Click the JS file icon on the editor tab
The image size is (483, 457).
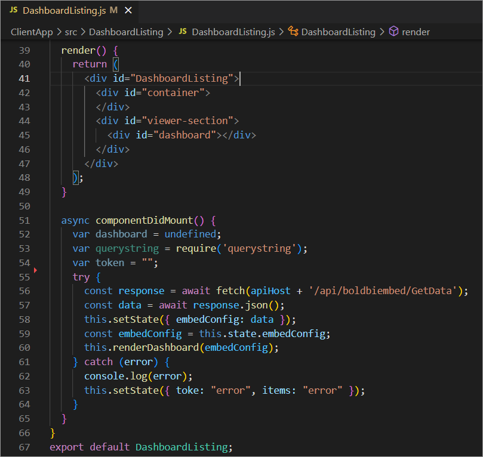14,11
